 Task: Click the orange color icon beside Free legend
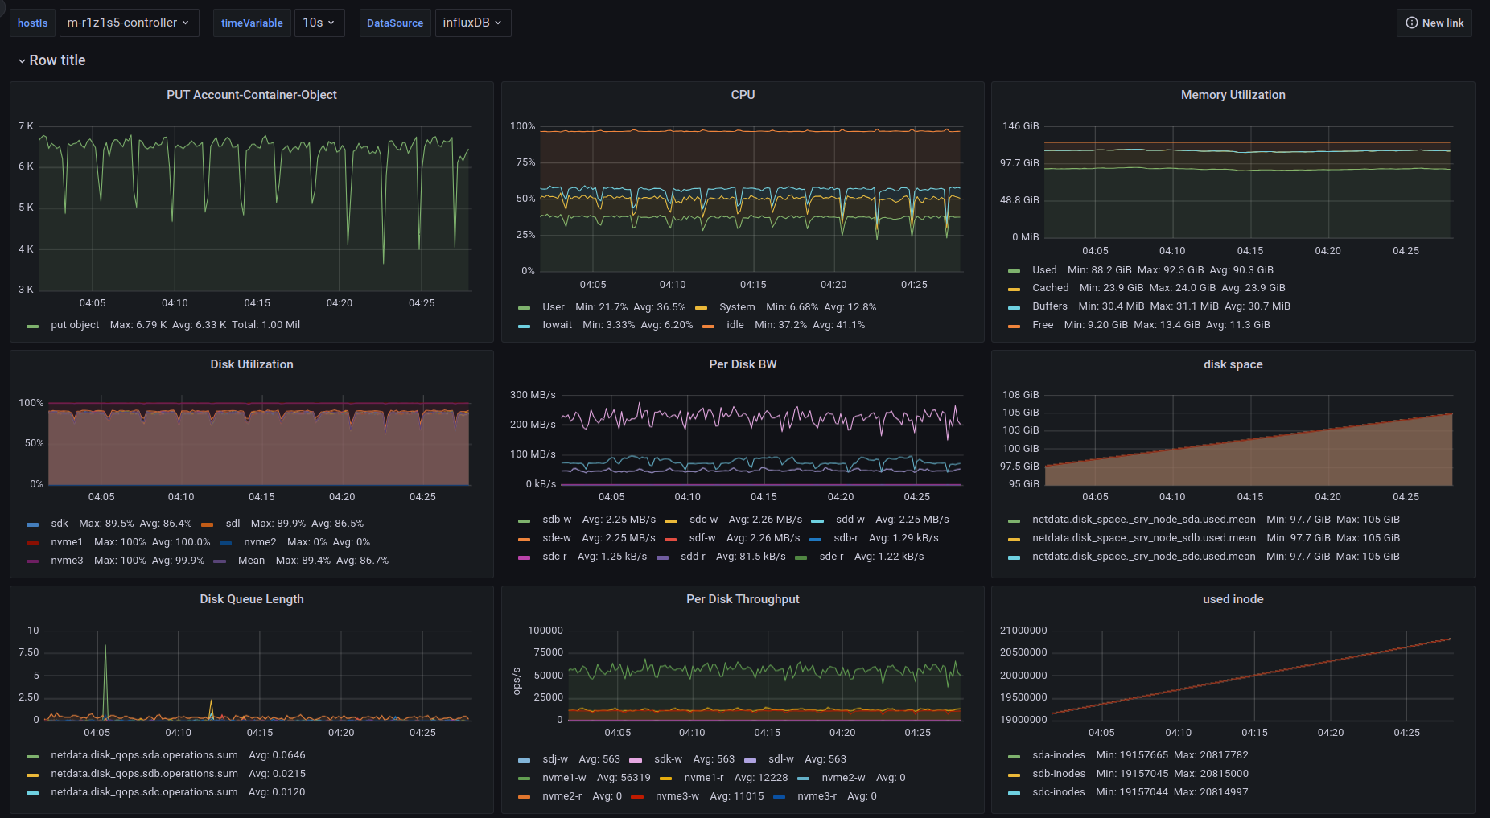pos(1014,326)
